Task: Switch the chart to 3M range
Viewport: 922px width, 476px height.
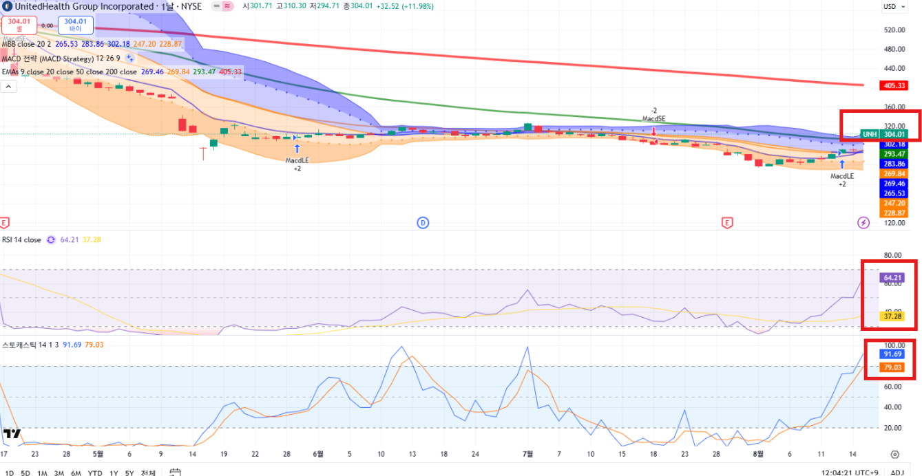Action: coord(59,473)
